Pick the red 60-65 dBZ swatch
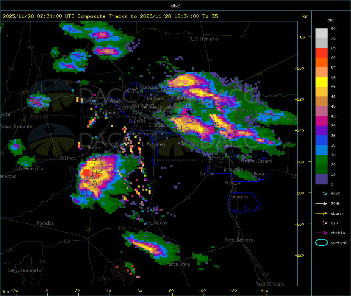The width and height of the screenshot is (351, 296). click(321, 53)
